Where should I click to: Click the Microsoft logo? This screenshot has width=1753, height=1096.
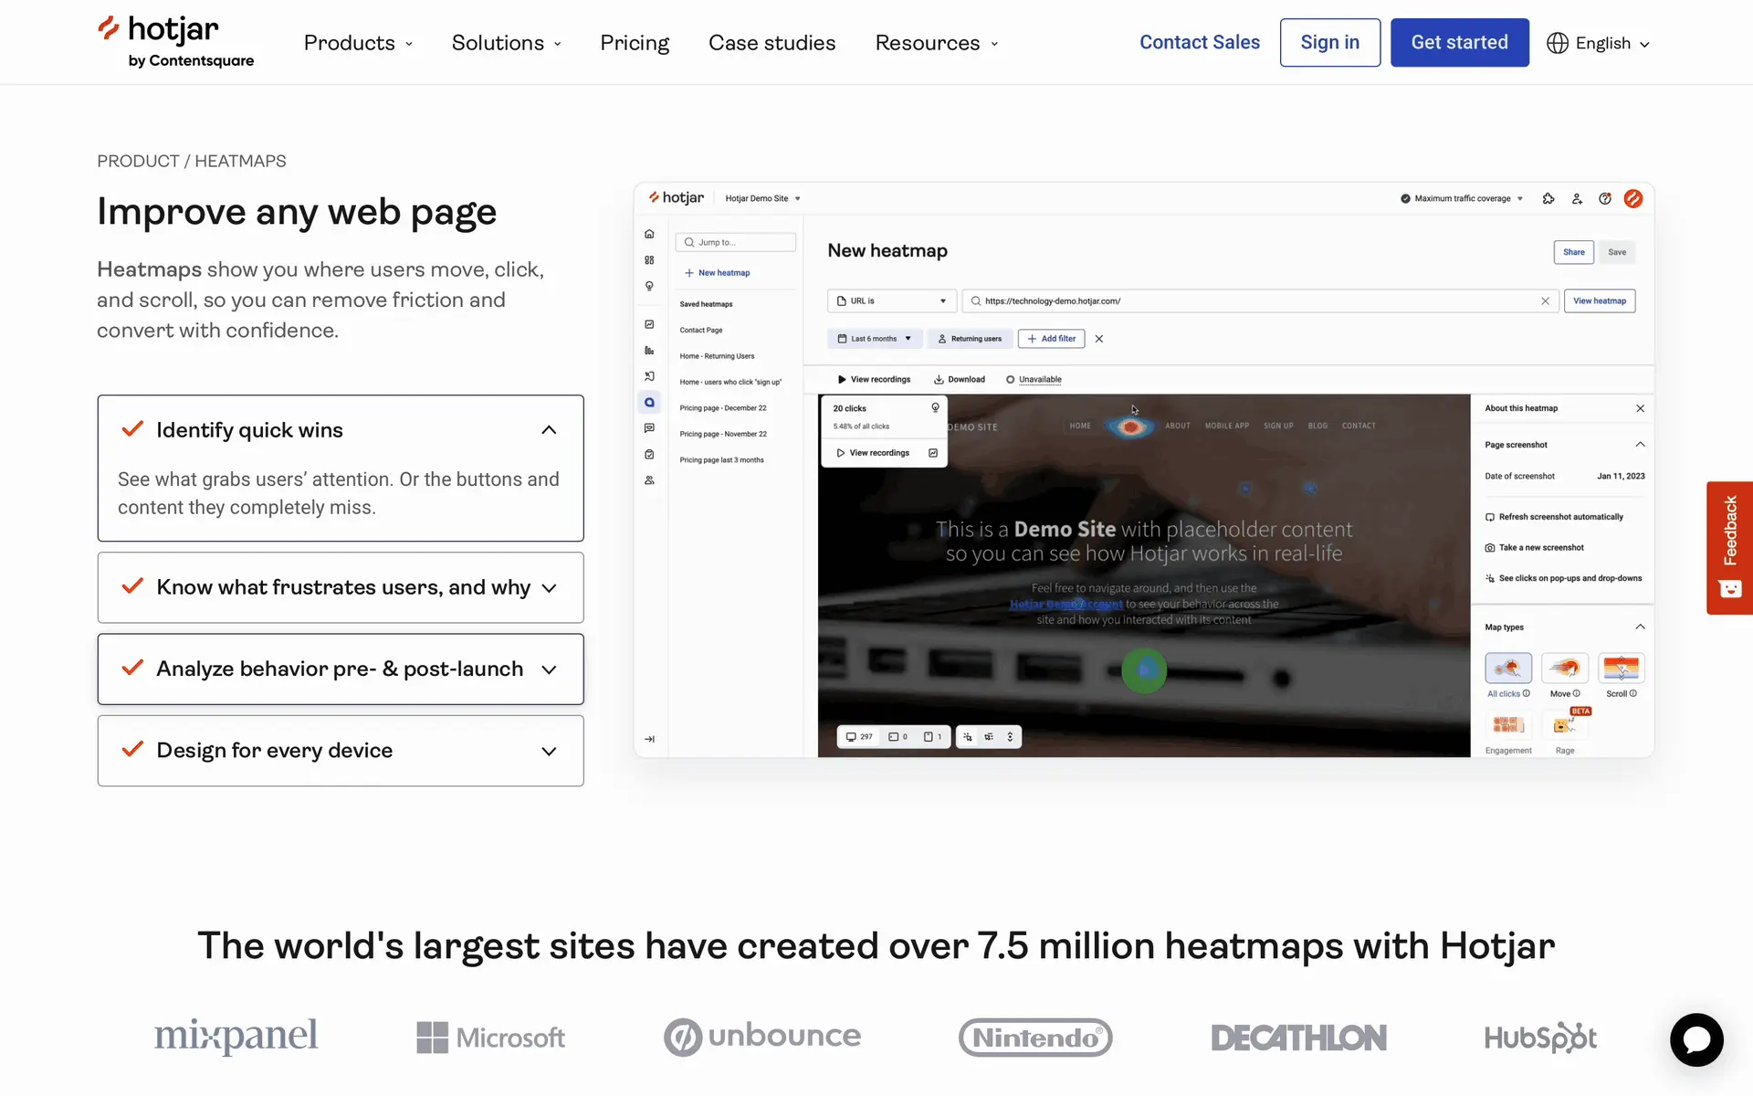[490, 1038]
